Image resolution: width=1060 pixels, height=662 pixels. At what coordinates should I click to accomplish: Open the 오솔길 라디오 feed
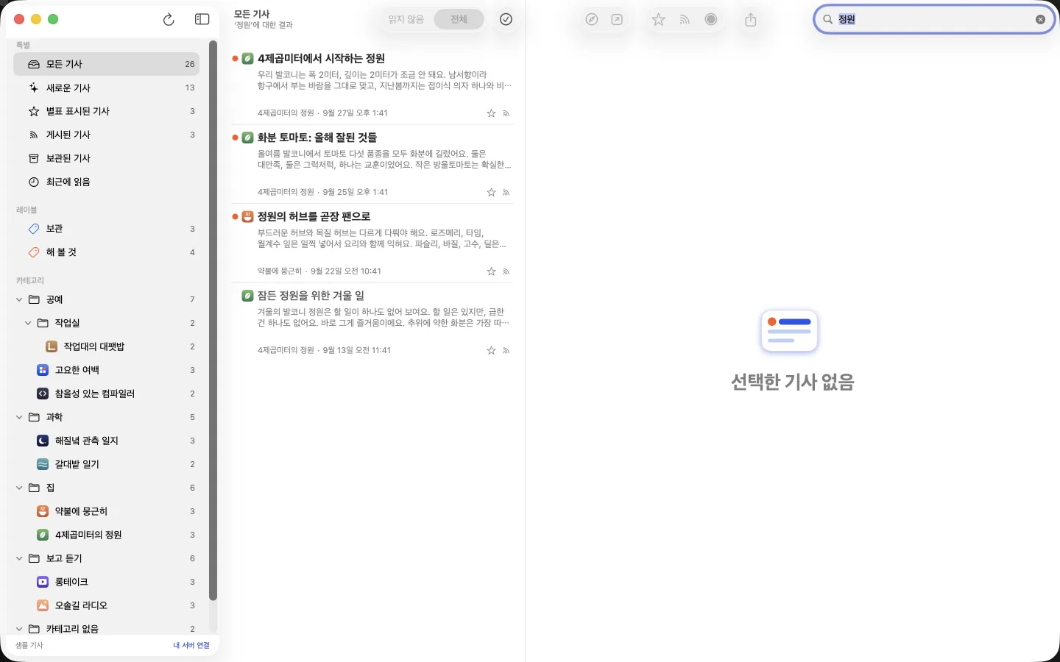click(106, 605)
